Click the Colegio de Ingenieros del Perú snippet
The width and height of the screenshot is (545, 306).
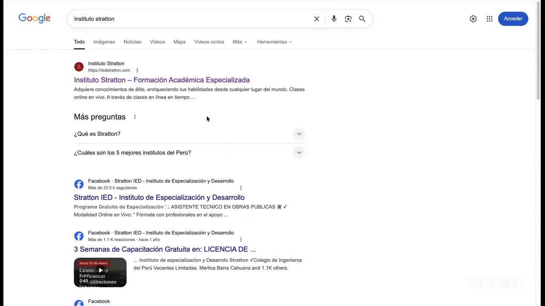[x=218, y=264]
